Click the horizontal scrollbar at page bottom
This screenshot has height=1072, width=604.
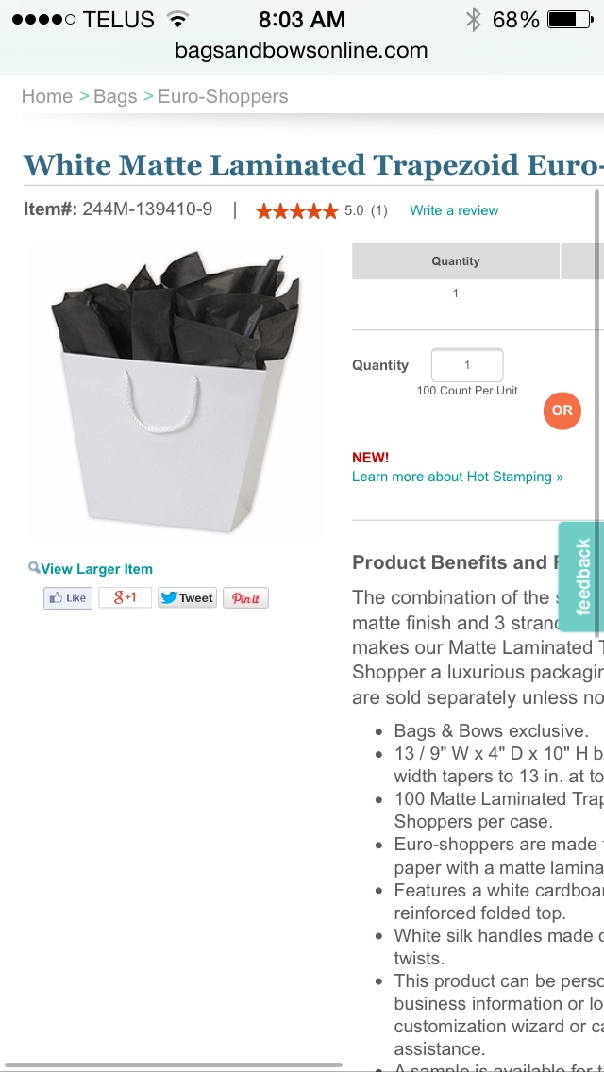(171, 1065)
